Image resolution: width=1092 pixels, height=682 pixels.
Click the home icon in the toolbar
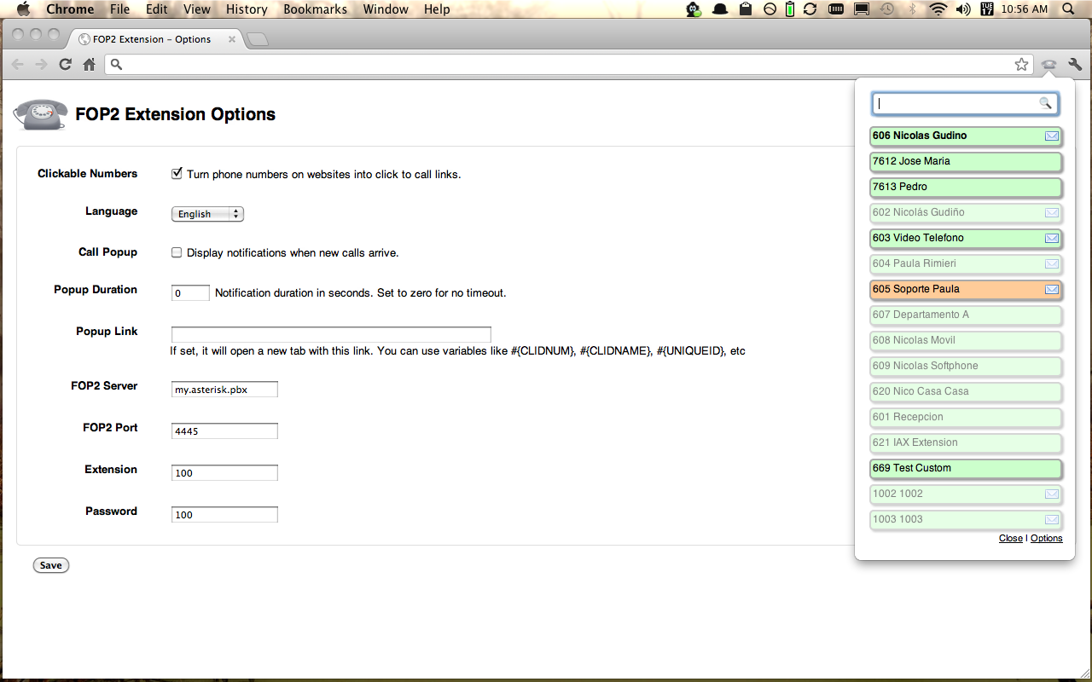point(89,64)
